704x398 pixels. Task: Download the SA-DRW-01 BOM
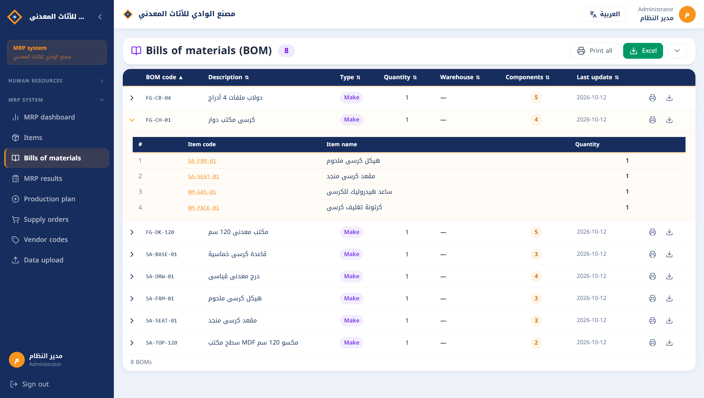[669, 276]
